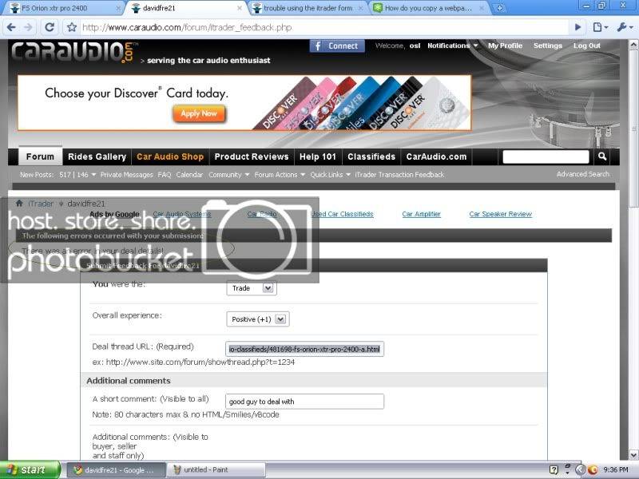The height and width of the screenshot is (479, 639).
Task: Open the page menu icon
Action: tap(601, 27)
